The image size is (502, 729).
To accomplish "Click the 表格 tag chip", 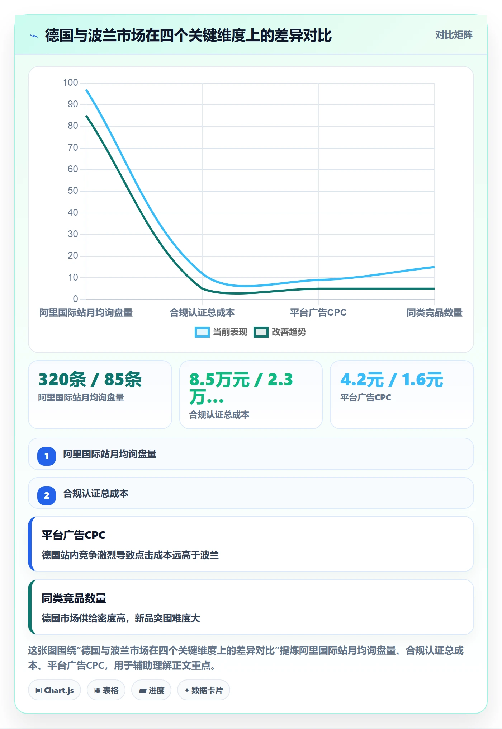I will pyautogui.click(x=106, y=690).
